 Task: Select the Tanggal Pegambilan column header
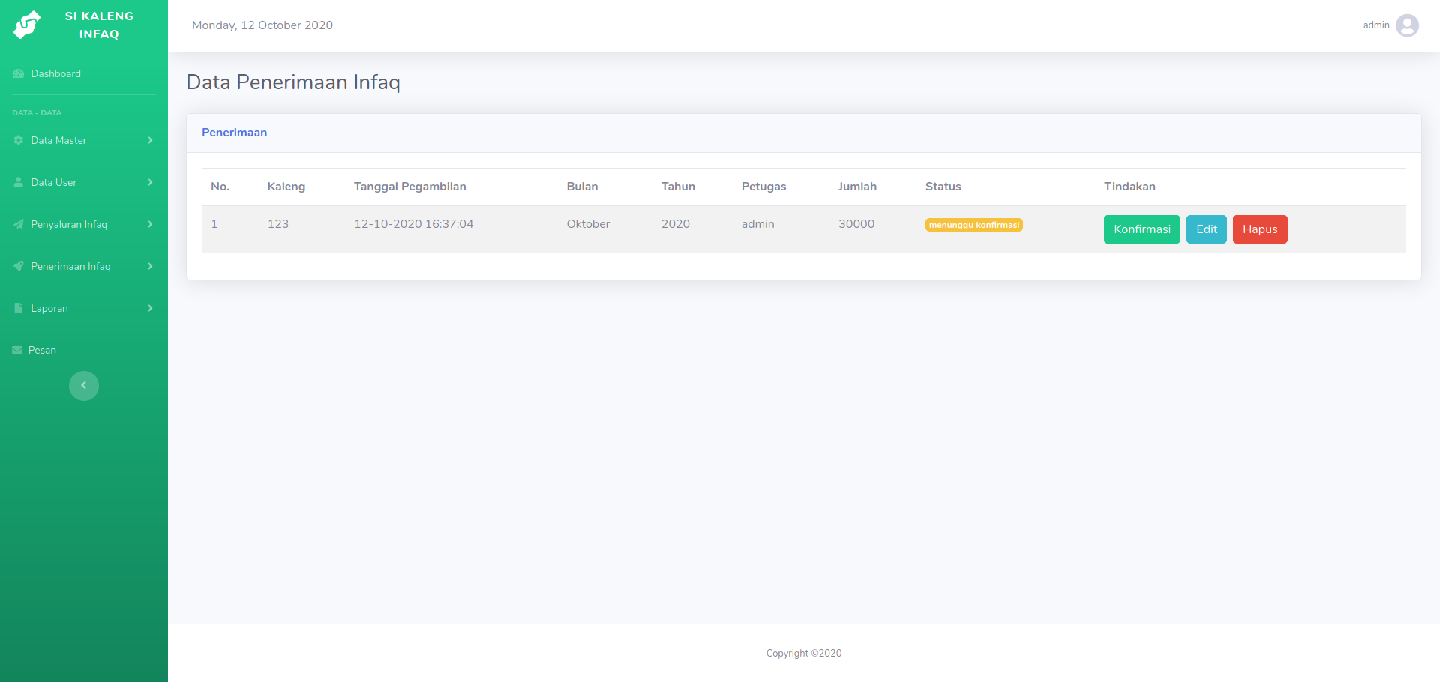click(410, 186)
